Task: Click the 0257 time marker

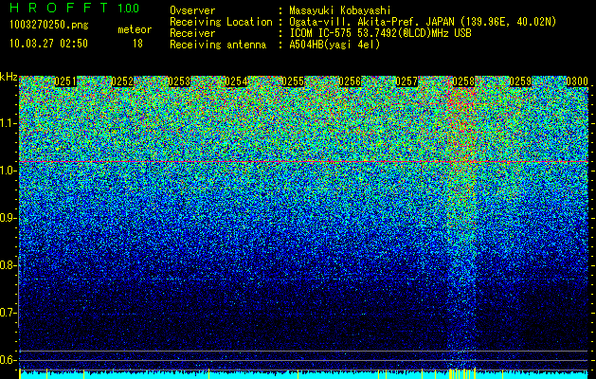Action: 406,81
